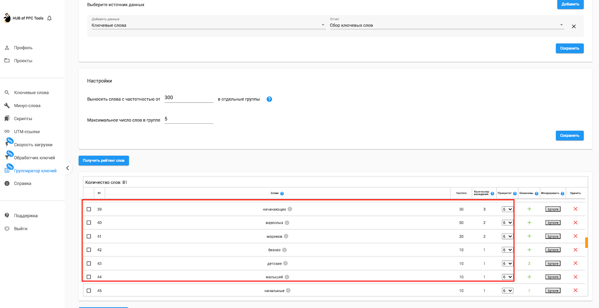Ignore the word начинающих

[x=553, y=209]
